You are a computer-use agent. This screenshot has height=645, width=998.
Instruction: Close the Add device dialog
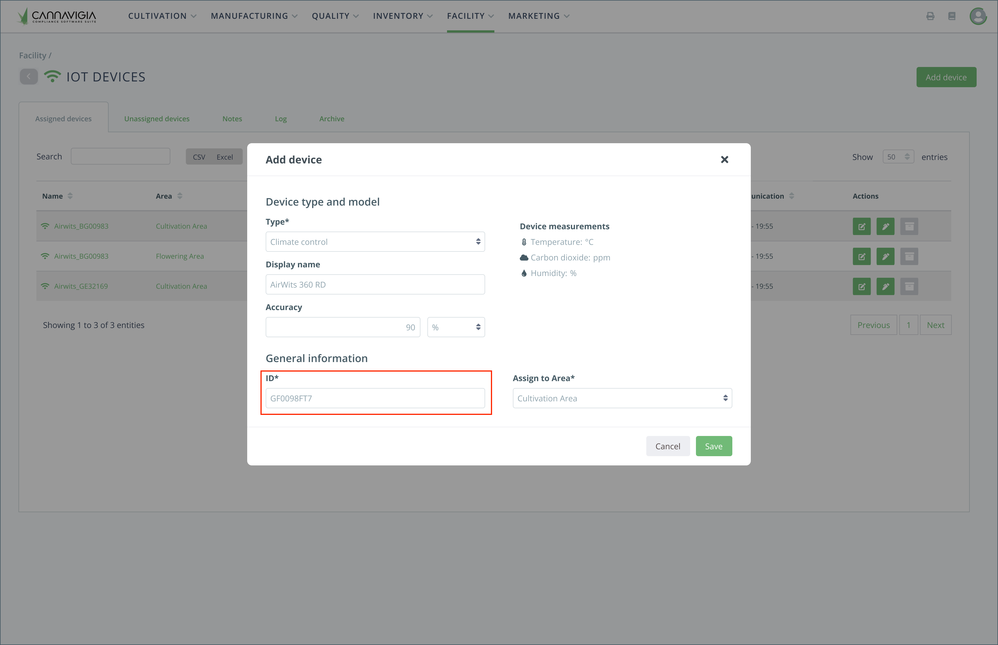(x=725, y=160)
